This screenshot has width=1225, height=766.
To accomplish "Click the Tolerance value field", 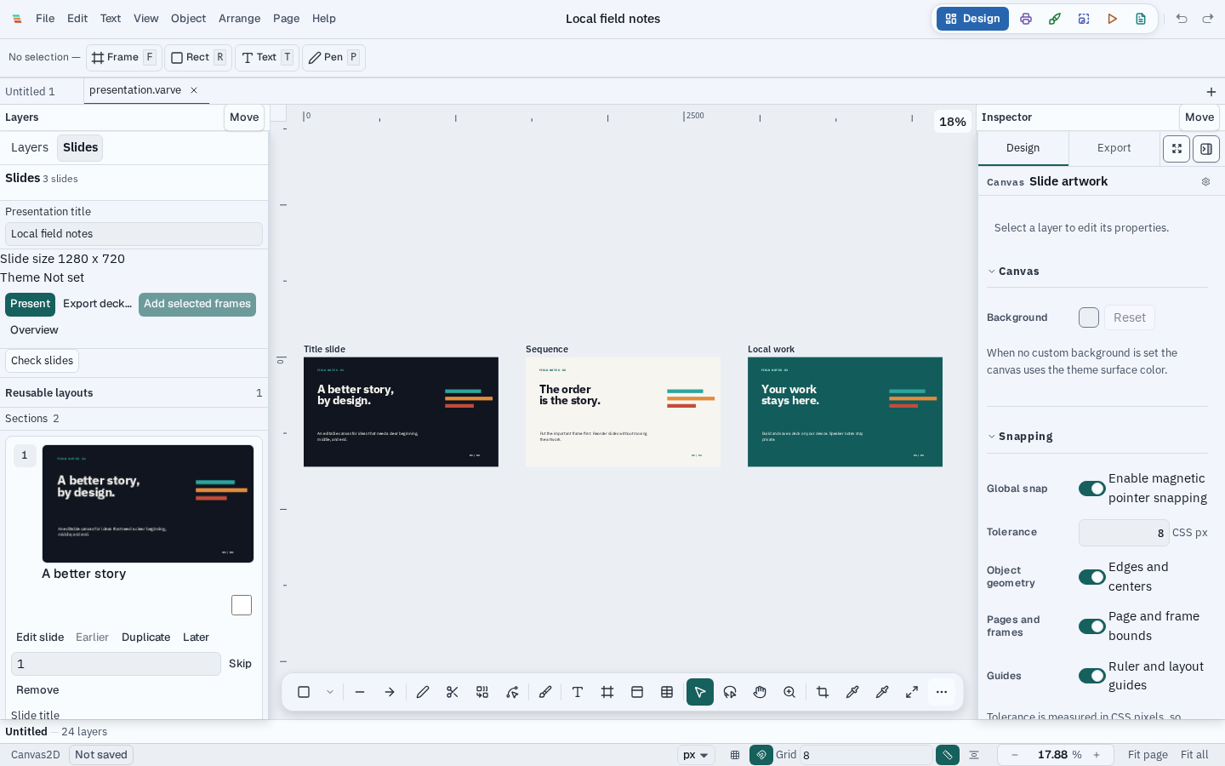I will [x=1124, y=533].
